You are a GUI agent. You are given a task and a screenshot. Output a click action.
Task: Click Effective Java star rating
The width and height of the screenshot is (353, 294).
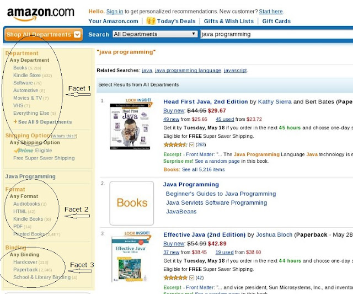click(x=175, y=277)
